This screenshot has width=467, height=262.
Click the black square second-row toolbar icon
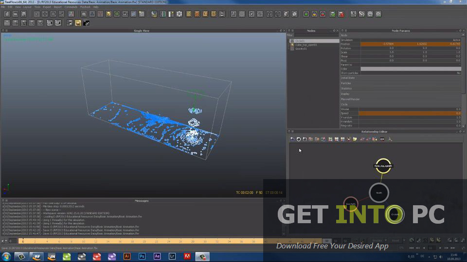pos(86,23)
